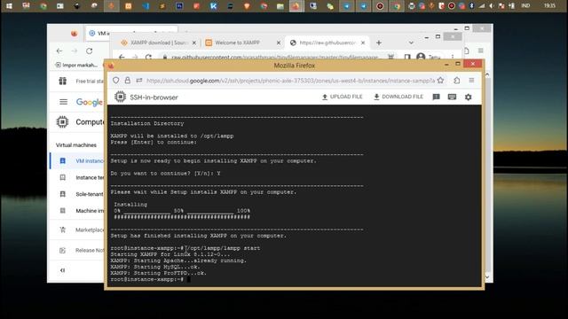Click the Compute Engine chip icon
This screenshot has width=568, height=319.
pyautogui.click(x=62, y=122)
